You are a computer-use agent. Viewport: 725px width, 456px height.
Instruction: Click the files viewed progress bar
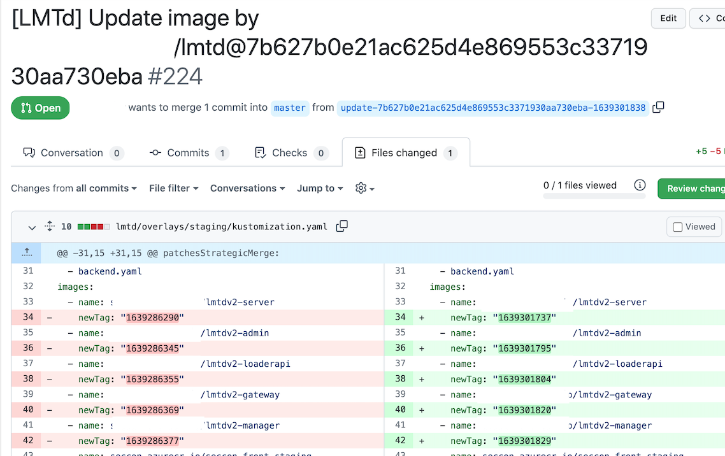[594, 196]
